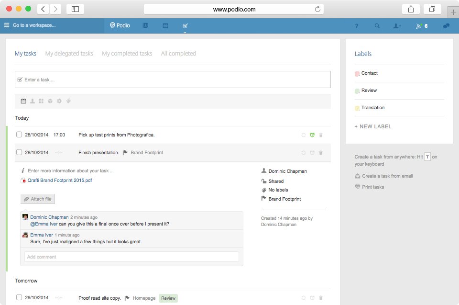Open the tasks icon in the top navigation
This screenshot has height=305, width=459.
[x=185, y=26]
